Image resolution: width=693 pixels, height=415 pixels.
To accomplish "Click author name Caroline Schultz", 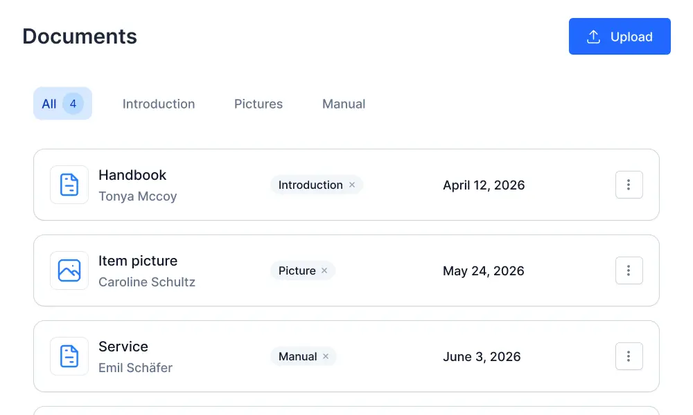I will click(147, 282).
